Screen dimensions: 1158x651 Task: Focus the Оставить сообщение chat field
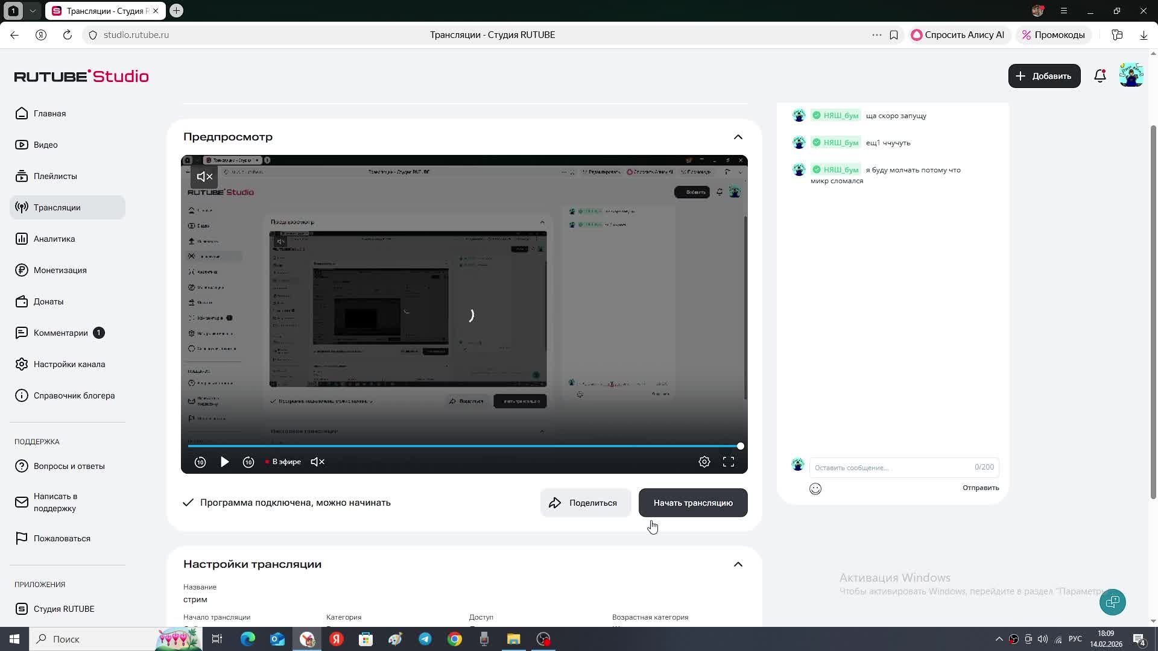(893, 468)
